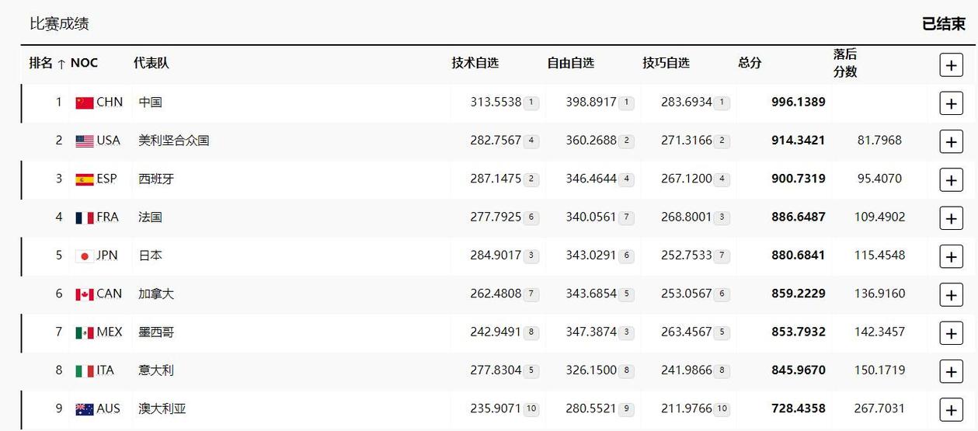Click the USA flag icon

pyautogui.click(x=85, y=141)
